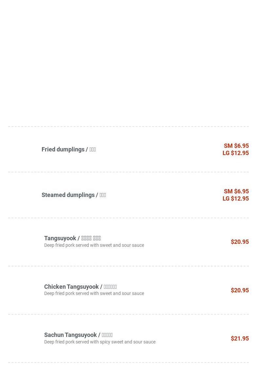Click the Korean name after Steamed dumplings
The height and width of the screenshot is (371, 257).
(102, 195)
